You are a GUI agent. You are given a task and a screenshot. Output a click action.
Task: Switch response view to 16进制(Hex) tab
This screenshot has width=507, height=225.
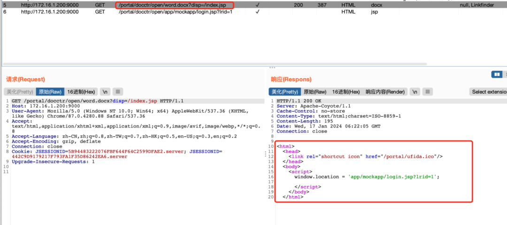tap(346, 92)
